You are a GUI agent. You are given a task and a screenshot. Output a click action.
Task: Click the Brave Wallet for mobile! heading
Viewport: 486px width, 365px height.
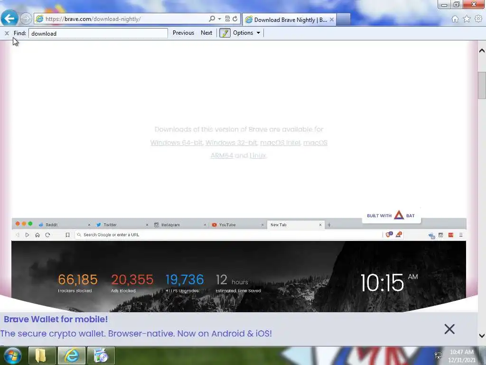[x=56, y=319]
